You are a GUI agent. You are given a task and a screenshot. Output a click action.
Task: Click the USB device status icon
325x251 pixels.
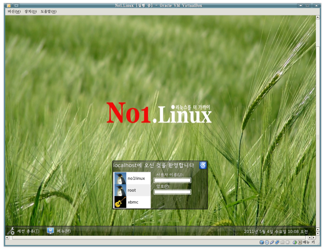(x=272, y=242)
